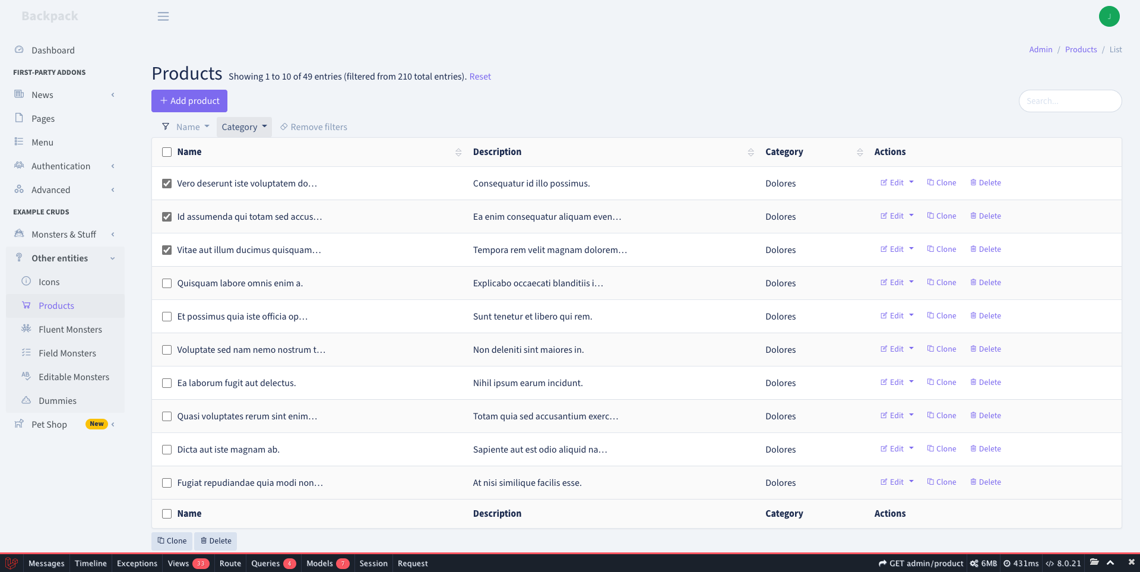This screenshot has width=1140, height=572.
Task: Expand the Authentication sidebar submenu arrow
Action: tap(113, 166)
